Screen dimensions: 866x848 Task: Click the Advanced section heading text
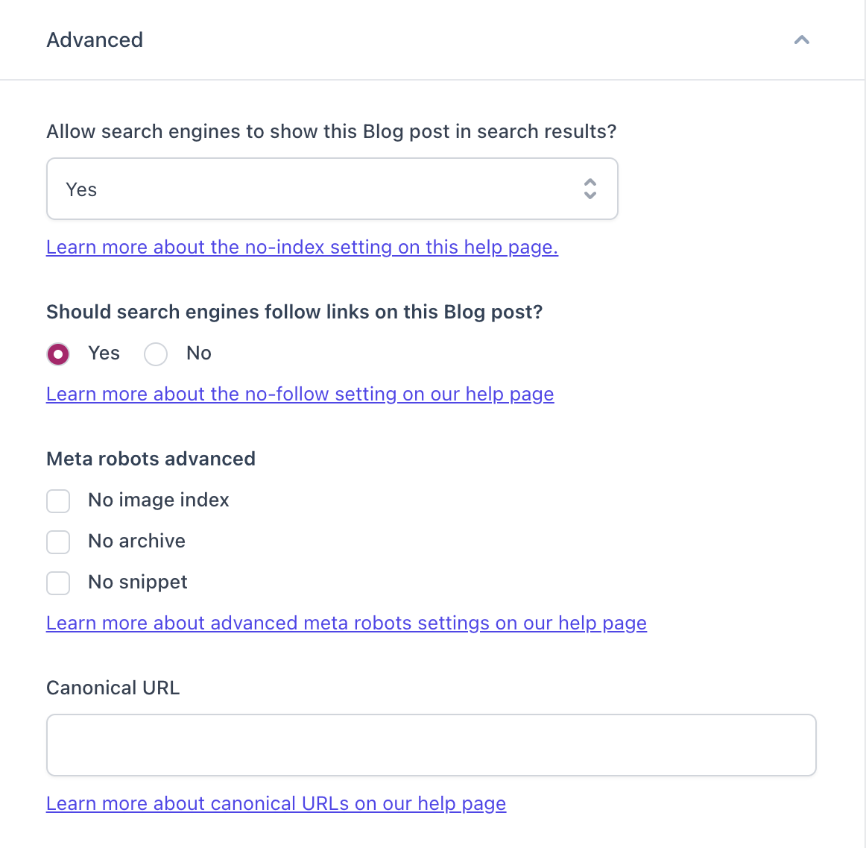(x=95, y=40)
